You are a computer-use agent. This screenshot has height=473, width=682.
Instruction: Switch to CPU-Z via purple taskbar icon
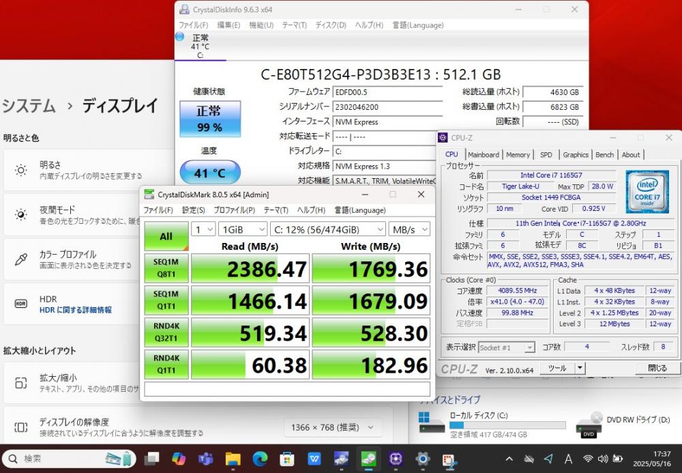coord(396,459)
